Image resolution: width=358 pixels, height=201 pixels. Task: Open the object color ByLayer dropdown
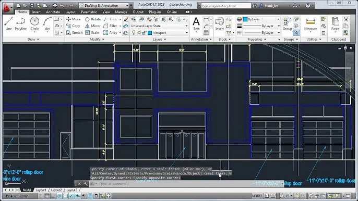click(261, 19)
